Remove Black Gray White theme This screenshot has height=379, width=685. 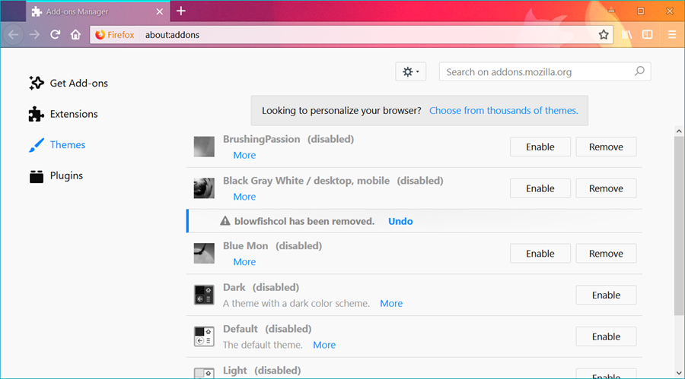[606, 188]
